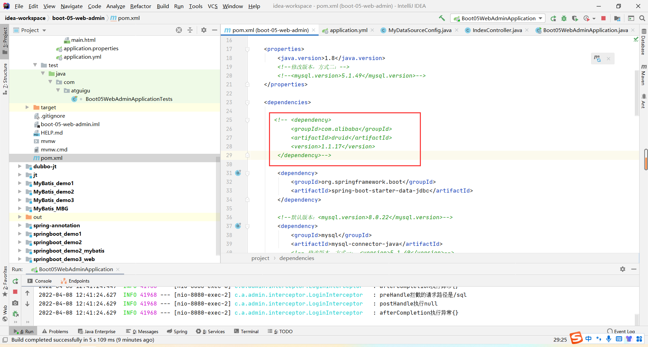Screen dimensions: 648x347
Task: Click locate file crosshair icon in Project panel
Action: coord(179,30)
